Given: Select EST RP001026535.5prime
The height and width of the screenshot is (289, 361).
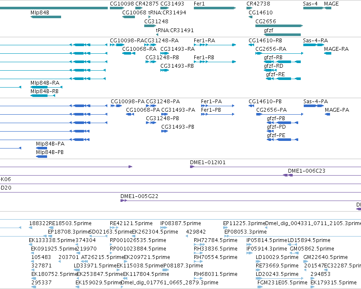Looking at the screenshot, I should click(138, 240).
